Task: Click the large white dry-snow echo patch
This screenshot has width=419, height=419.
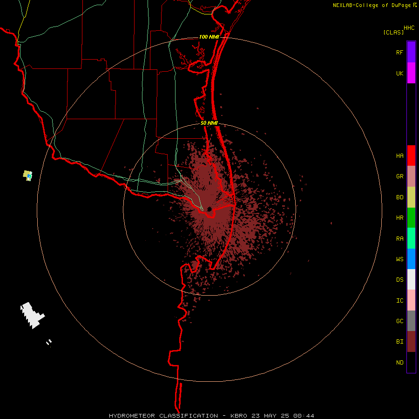Action: point(32,315)
